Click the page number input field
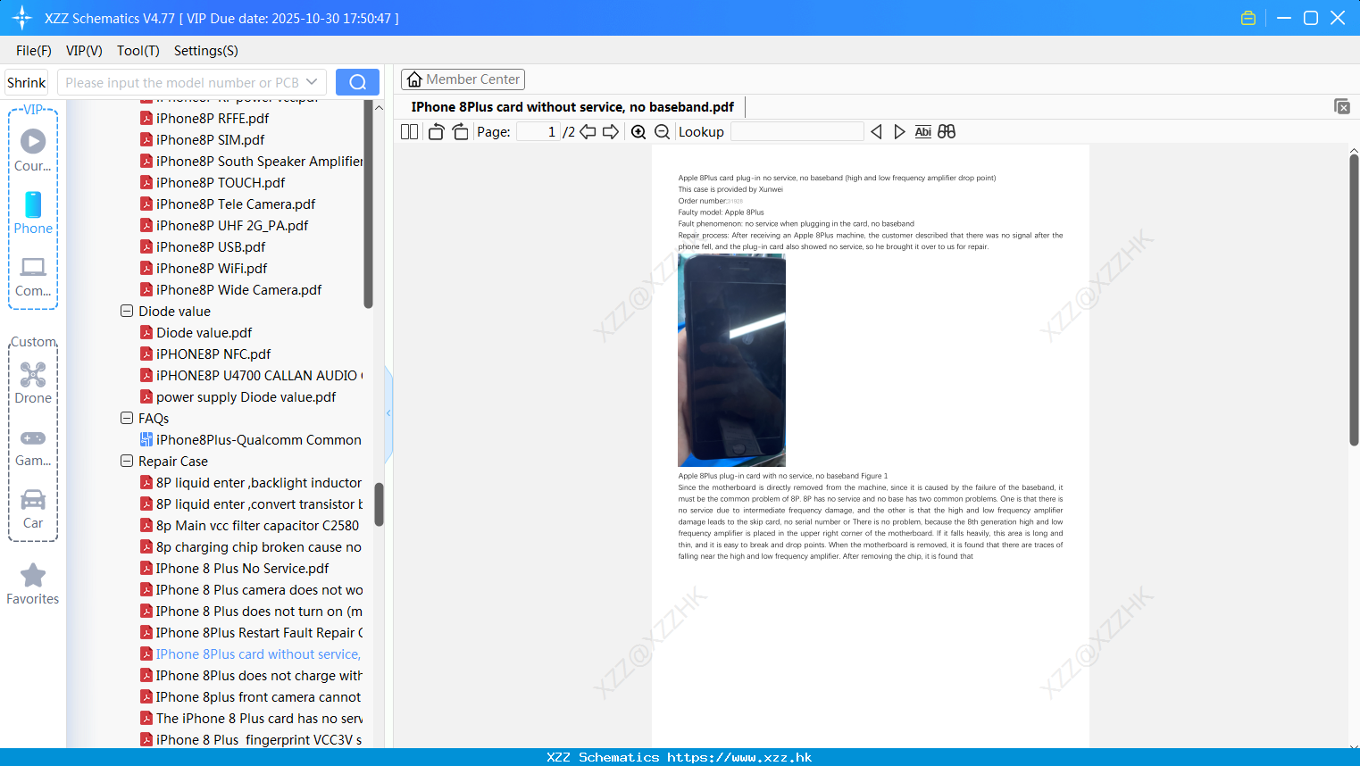 coord(538,132)
